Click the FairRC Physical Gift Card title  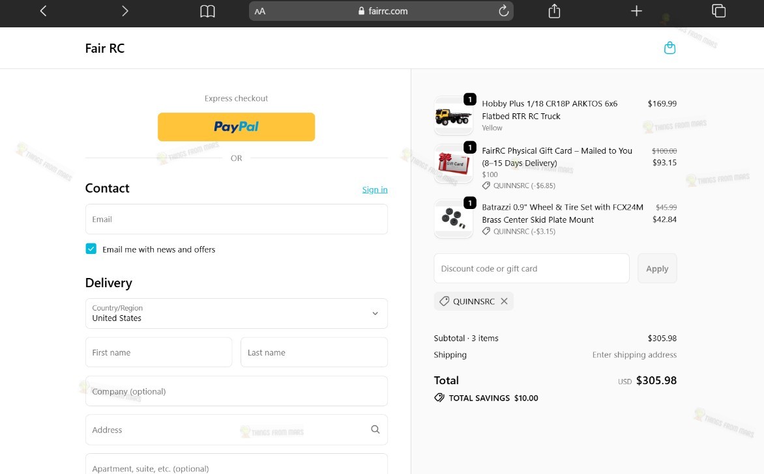(557, 157)
